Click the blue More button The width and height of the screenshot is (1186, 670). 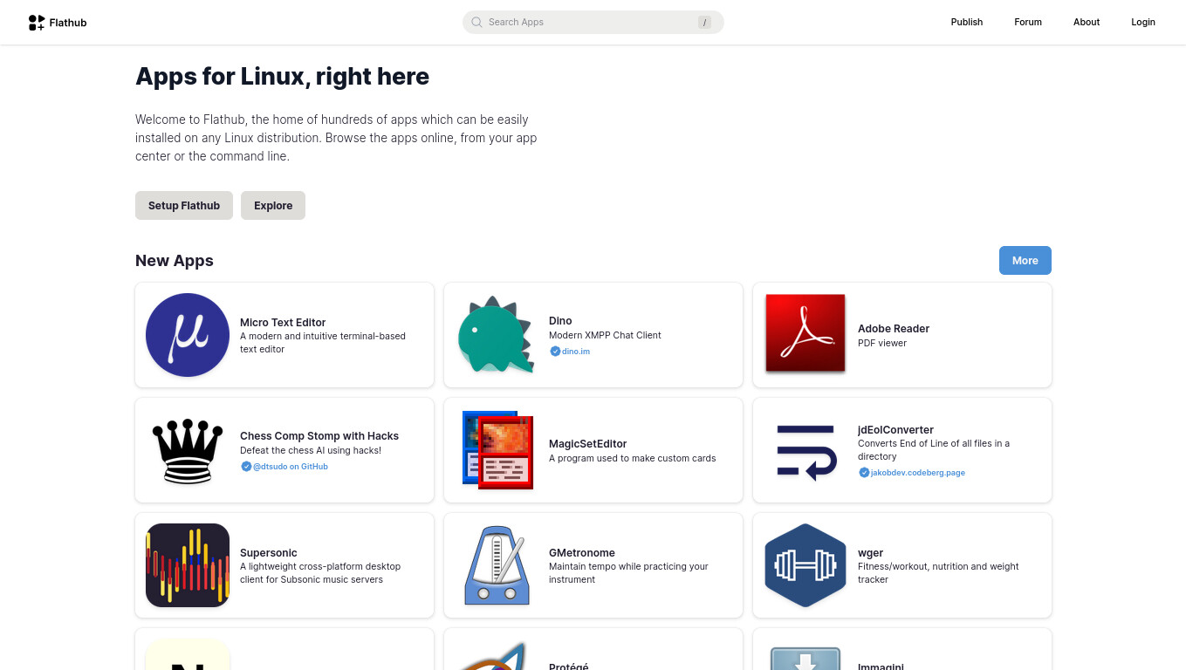[1025, 261]
